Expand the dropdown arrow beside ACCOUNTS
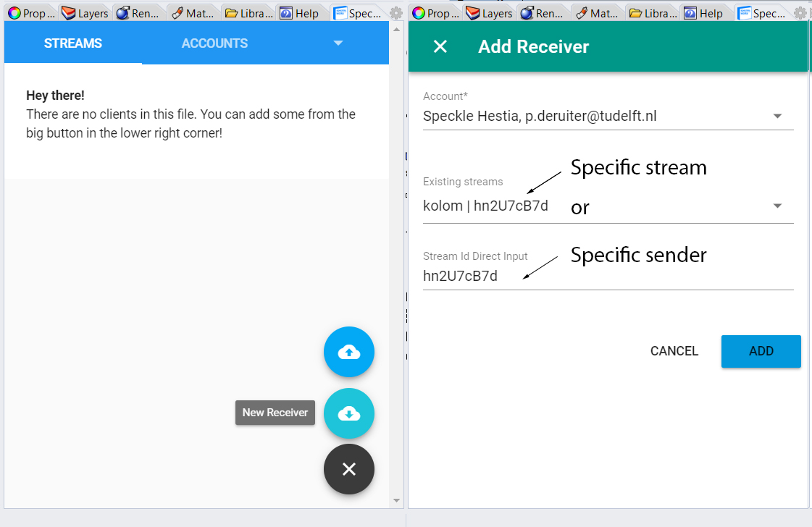 click(338, 43)
